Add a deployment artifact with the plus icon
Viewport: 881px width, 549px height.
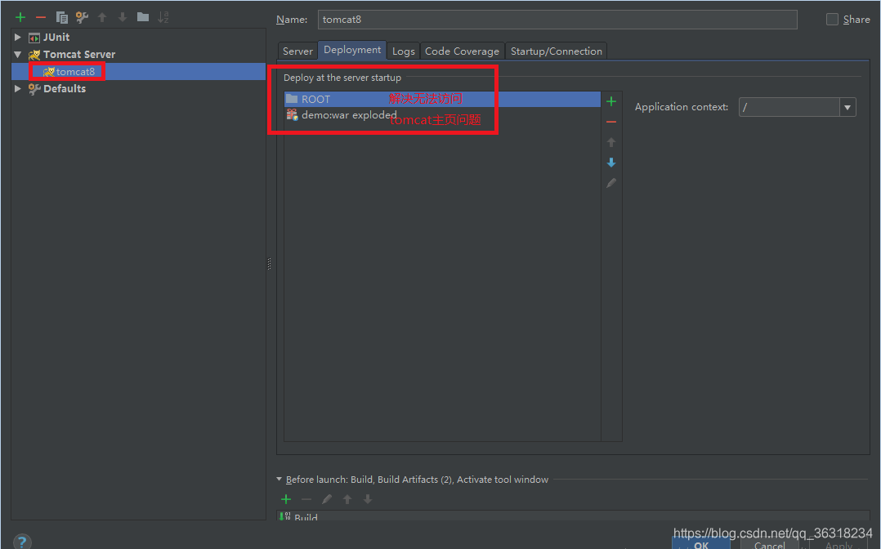611,100
